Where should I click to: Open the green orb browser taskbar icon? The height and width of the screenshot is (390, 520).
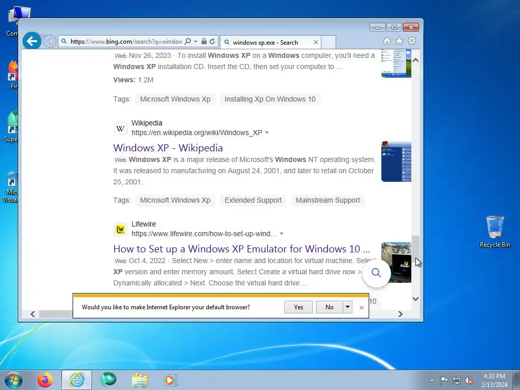pyautogui.click(x=108, y=380)
